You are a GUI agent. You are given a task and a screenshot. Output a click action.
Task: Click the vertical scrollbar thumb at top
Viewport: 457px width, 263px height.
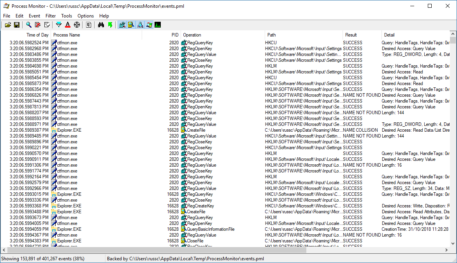point(453,40)
